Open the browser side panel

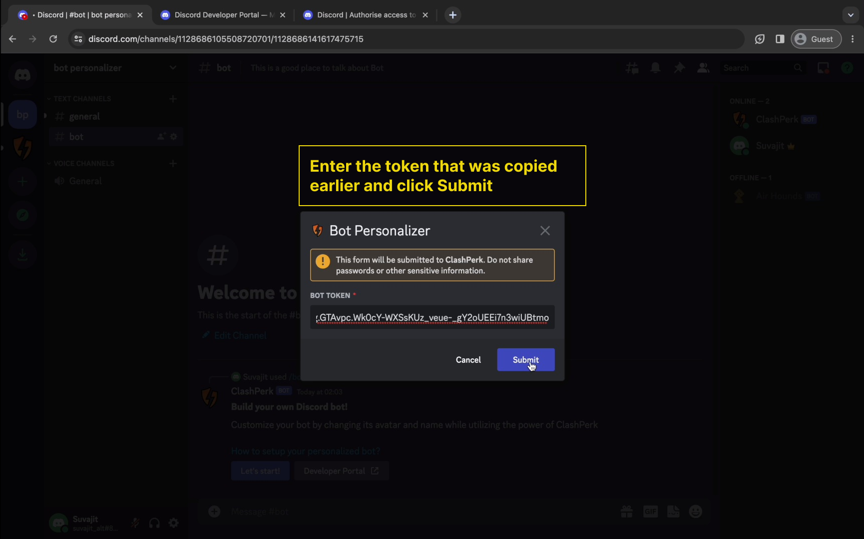point(780,39)
